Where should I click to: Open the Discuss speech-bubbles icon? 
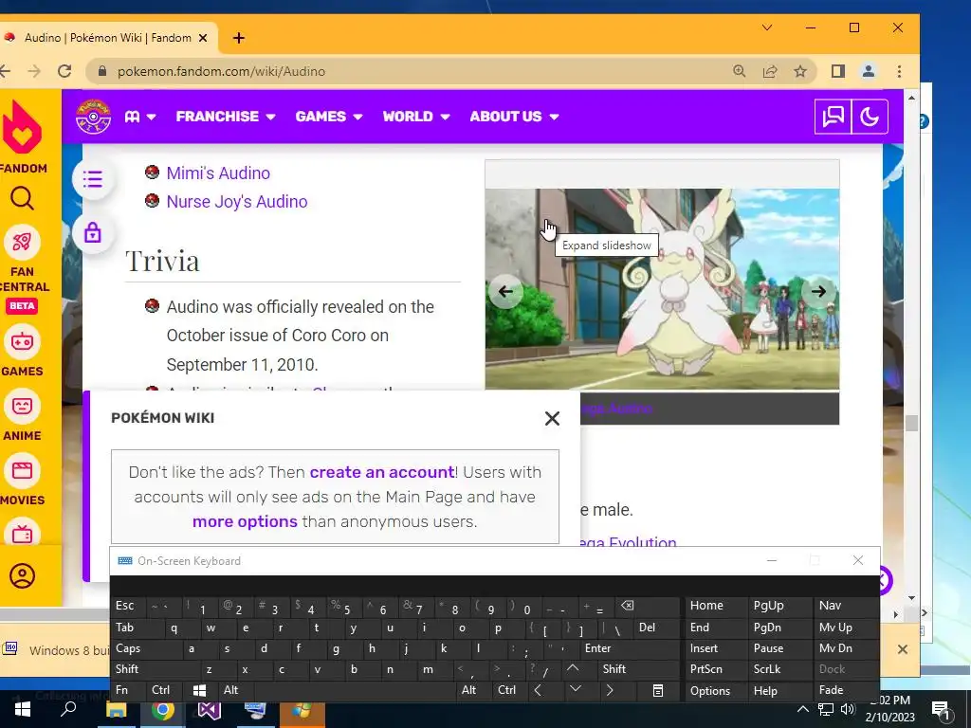pyautogui.click(x=833, y=117)
